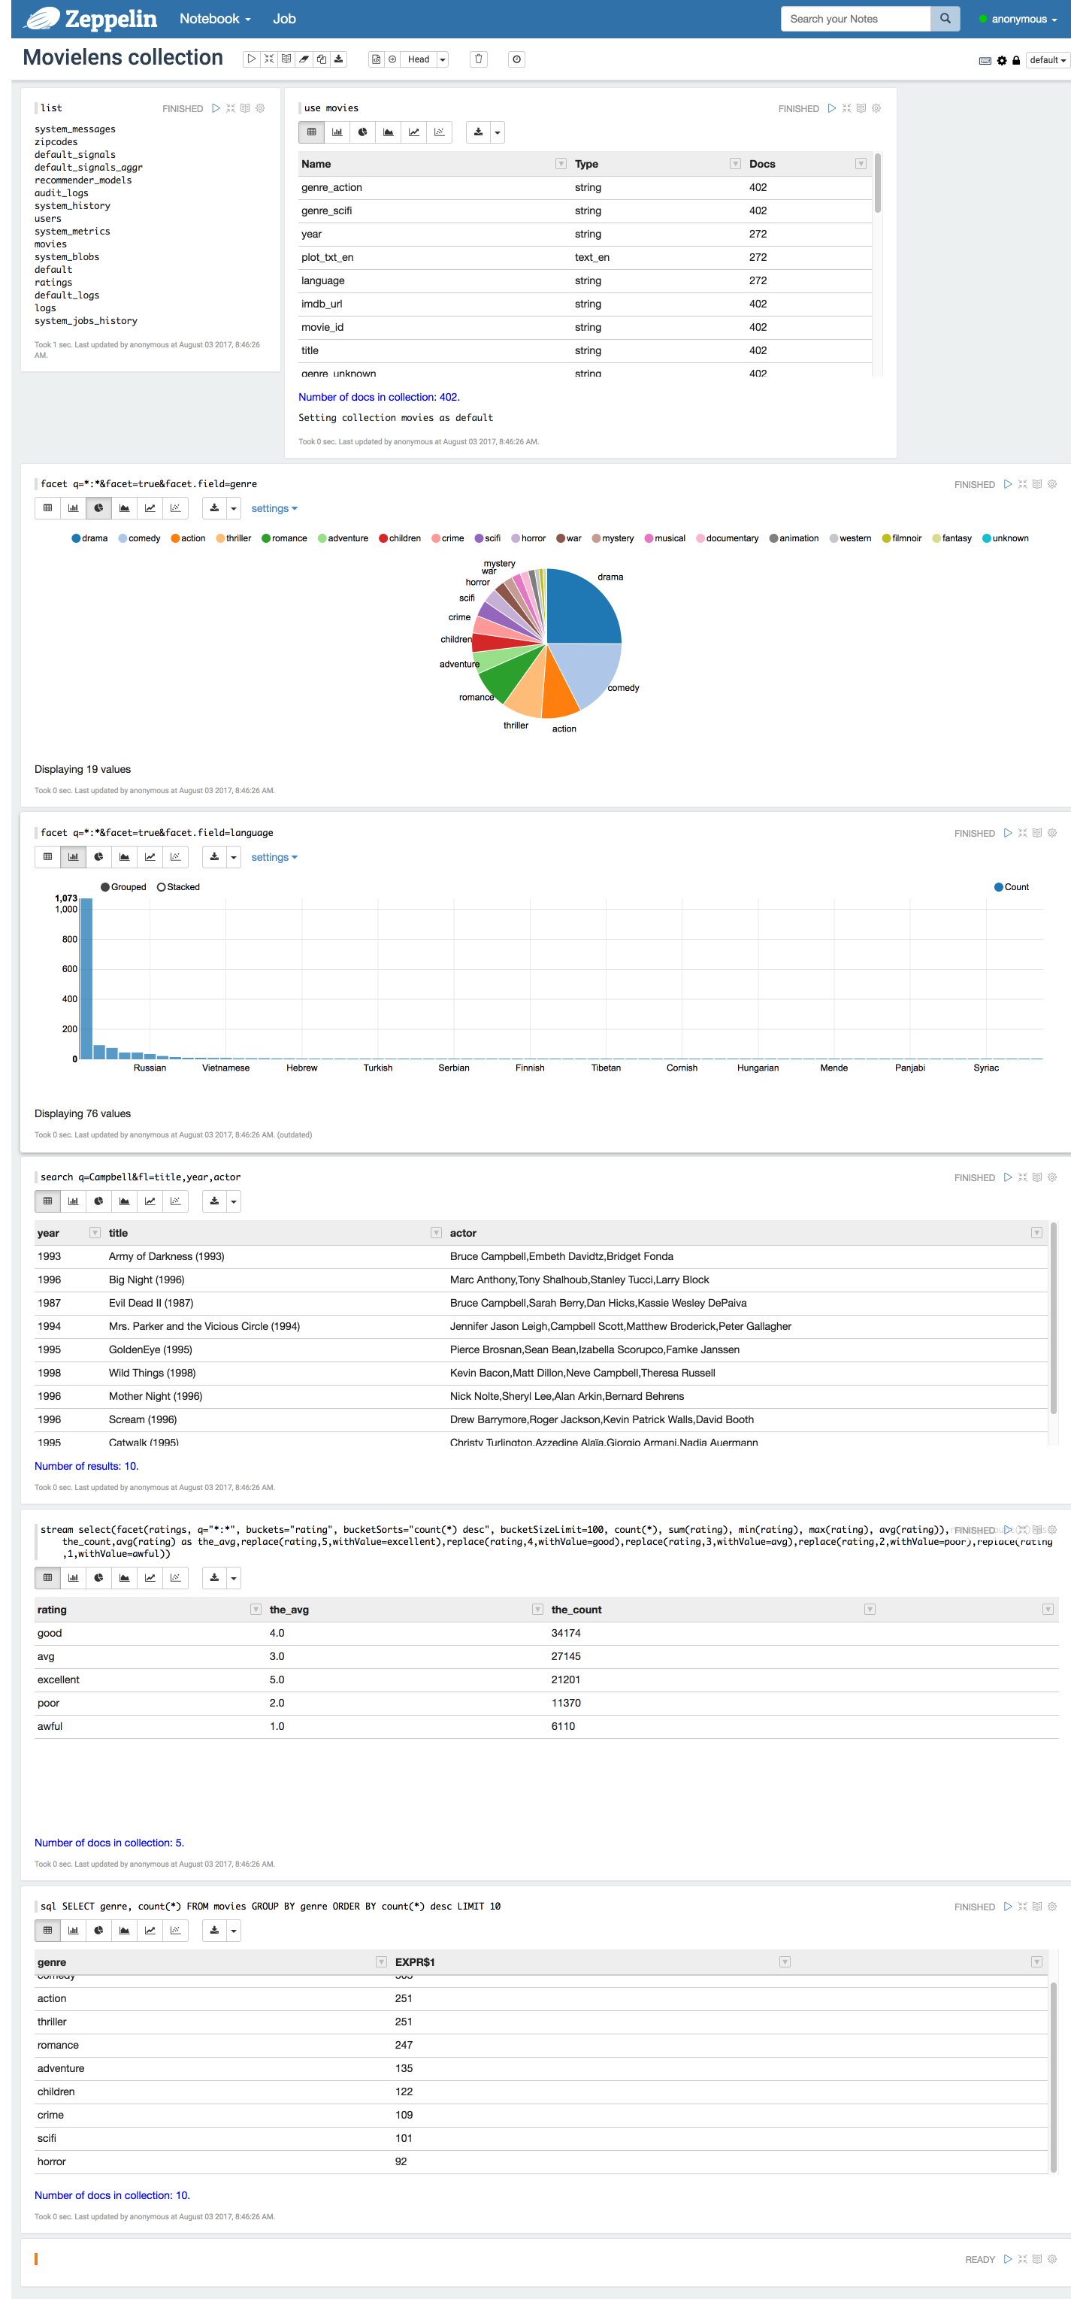Toggle output visibility for the whole note

pos(286,59)
